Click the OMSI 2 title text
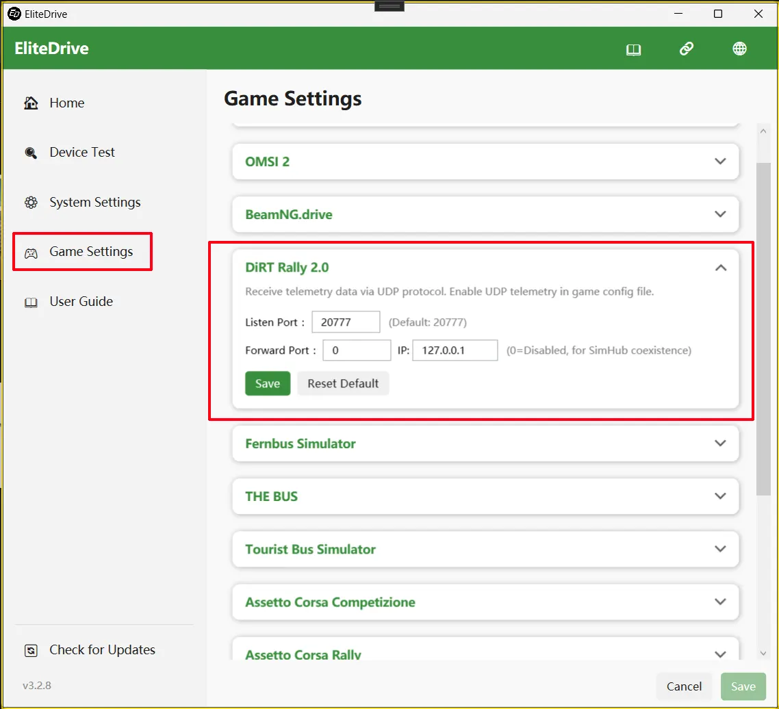 coord(267,162)
